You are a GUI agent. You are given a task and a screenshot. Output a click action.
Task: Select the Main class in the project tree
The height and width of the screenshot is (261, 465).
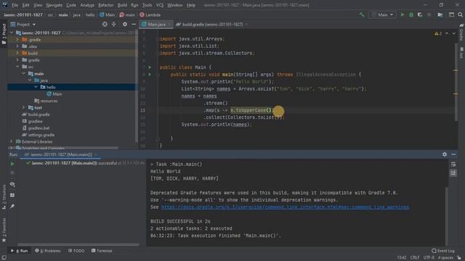click(54, 94)
